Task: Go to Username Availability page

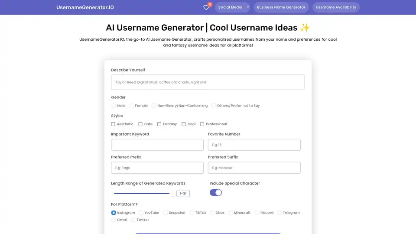Action: pos(336,7)
